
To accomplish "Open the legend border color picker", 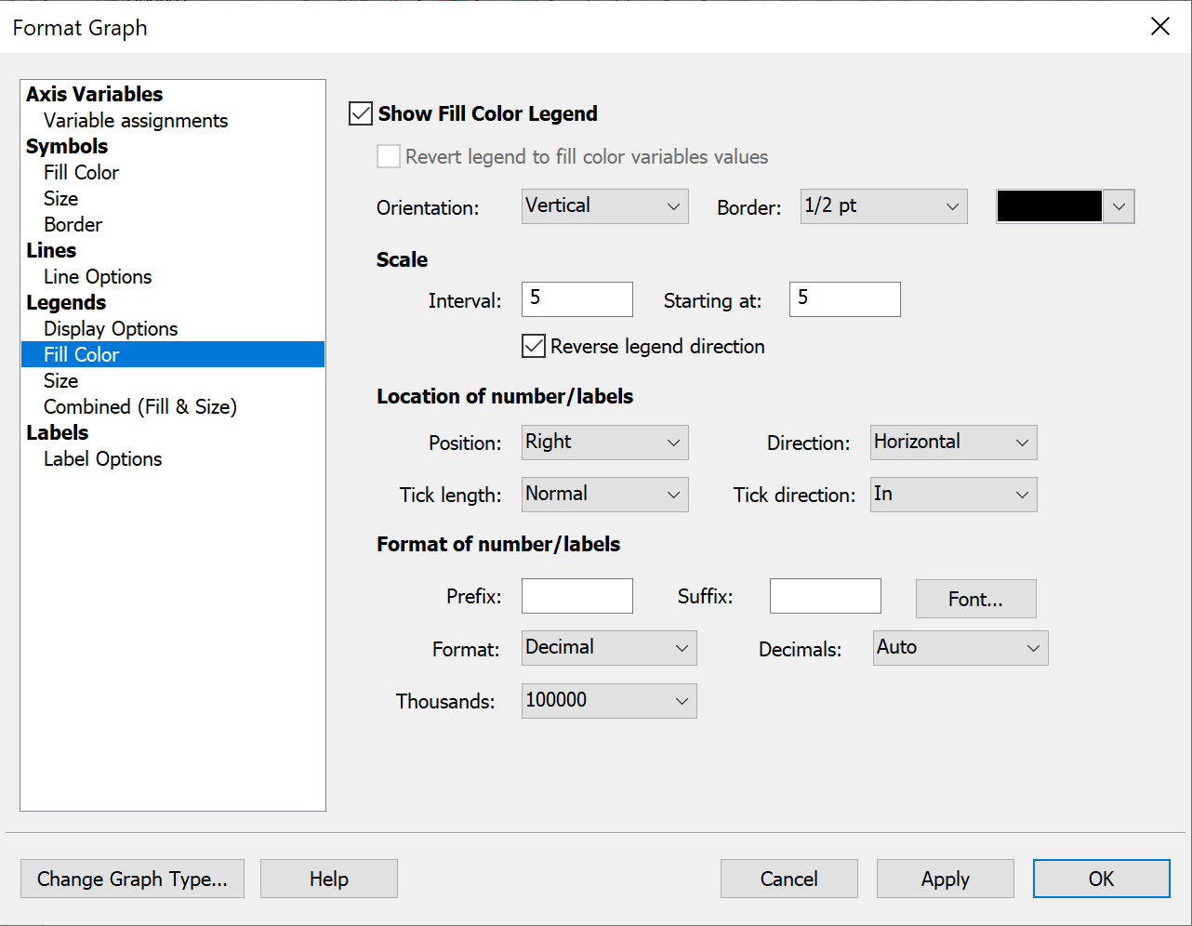I will 1064,206.
